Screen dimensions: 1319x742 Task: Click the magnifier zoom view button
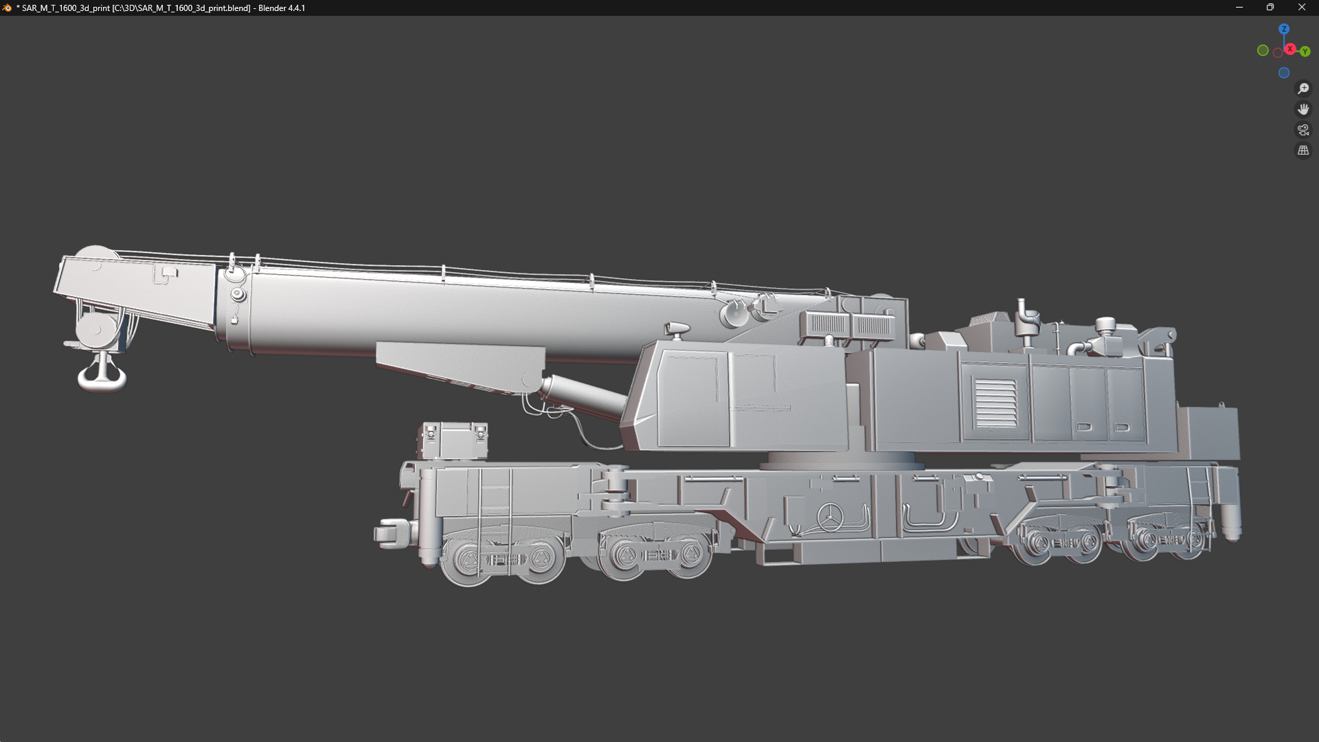coord(1303,89)
